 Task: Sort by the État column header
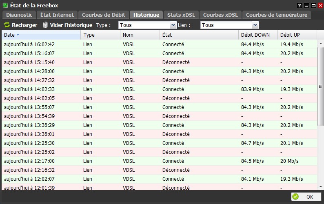[x=199, y=35]
